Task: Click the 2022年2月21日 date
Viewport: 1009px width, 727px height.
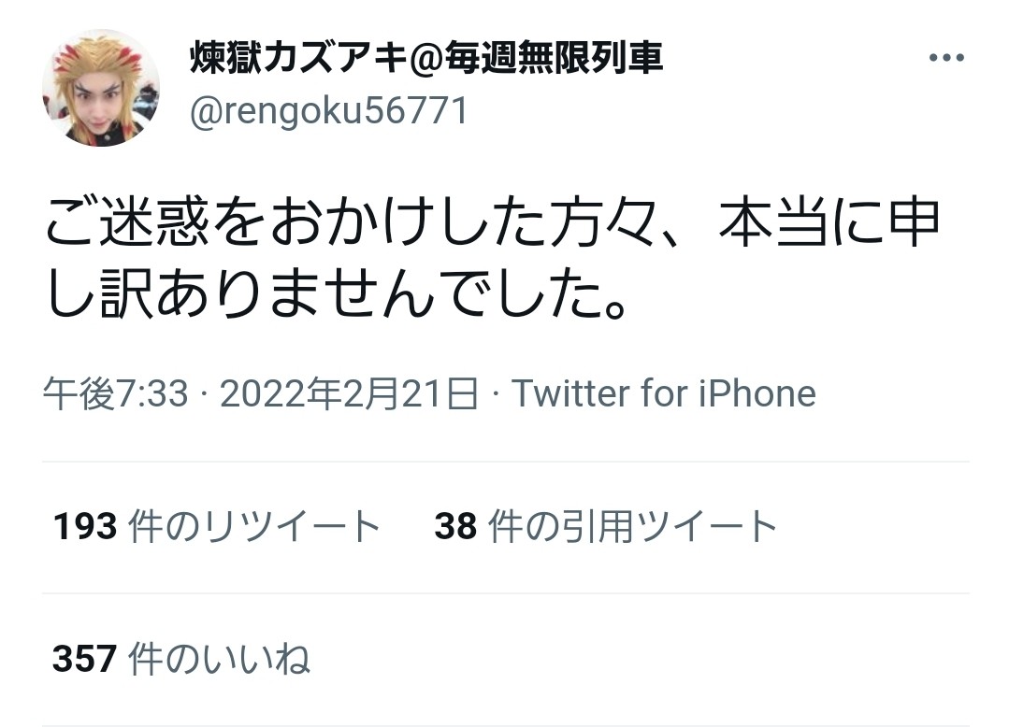Action: tap(348, 393)
